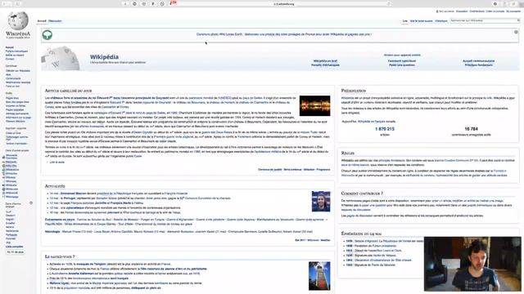
Task: Click 'Lire la suite' under featured article
Action: click(56, 162)
